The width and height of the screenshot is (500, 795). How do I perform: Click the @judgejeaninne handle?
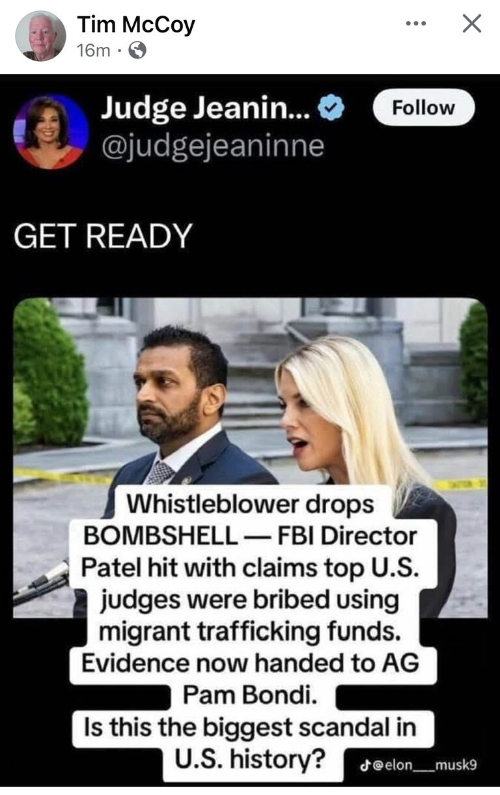coord(212,146)
